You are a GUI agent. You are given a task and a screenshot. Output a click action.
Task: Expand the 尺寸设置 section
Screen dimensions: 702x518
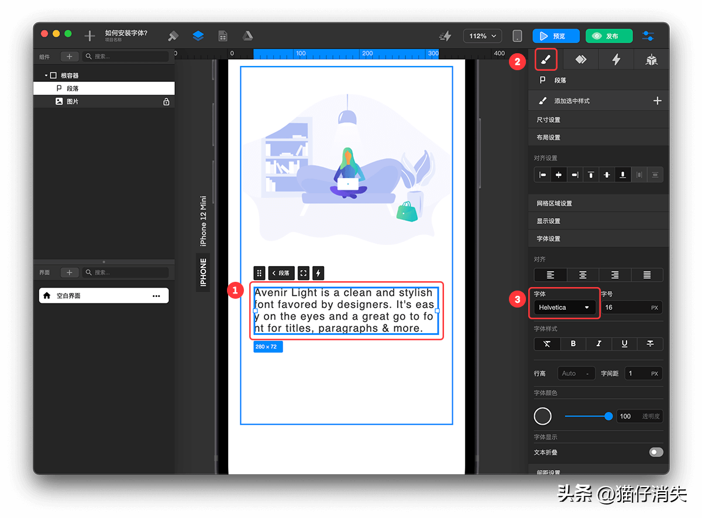598,120
